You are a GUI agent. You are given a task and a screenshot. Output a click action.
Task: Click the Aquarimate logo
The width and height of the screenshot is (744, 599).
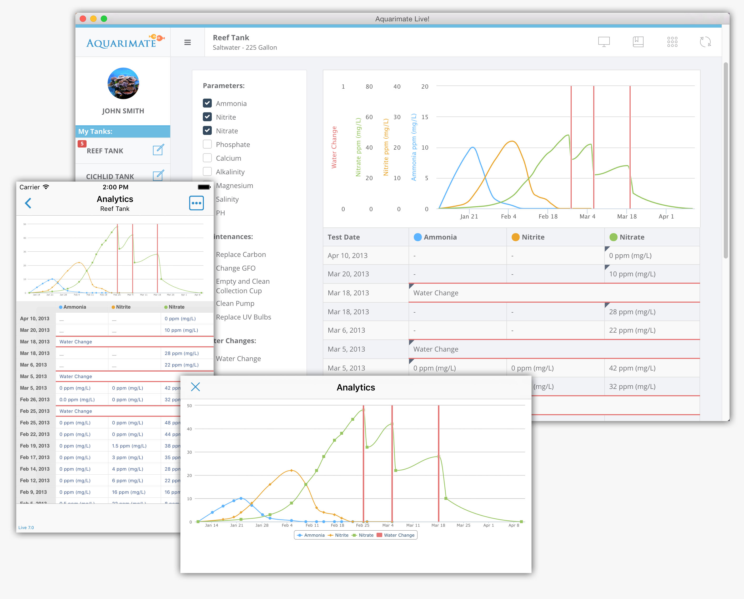125,42
